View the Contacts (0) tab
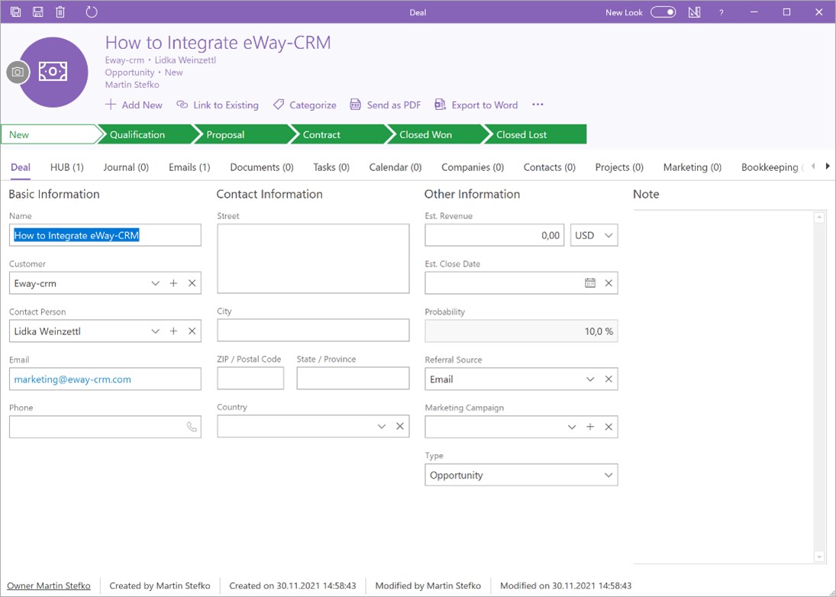The height and width of the screenshot is (597, 836). click(549, 167)
